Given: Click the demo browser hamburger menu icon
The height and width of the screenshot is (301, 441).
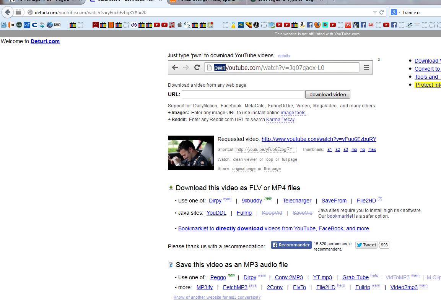Looking at the screenshot, I should [366, 67].
